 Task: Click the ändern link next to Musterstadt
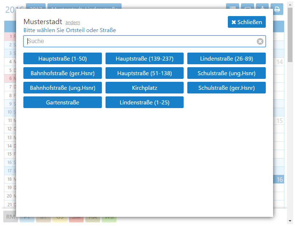click(73, 22)
